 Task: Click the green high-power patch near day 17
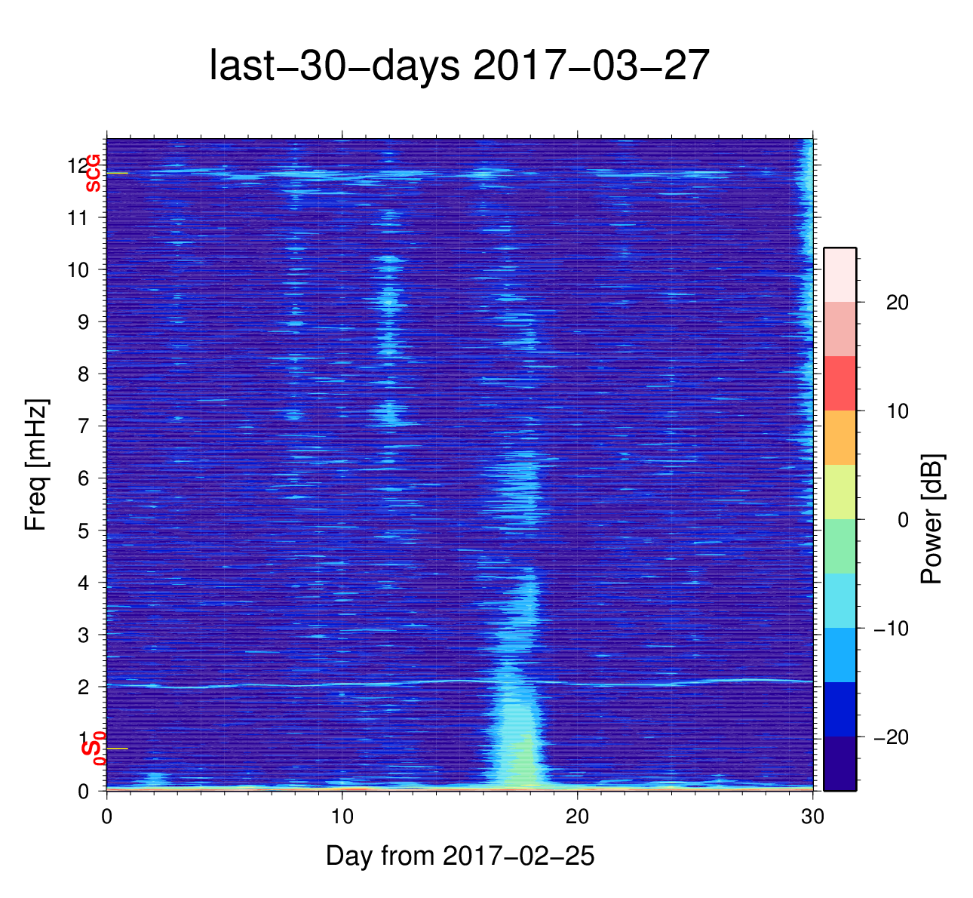pos(519,762)
